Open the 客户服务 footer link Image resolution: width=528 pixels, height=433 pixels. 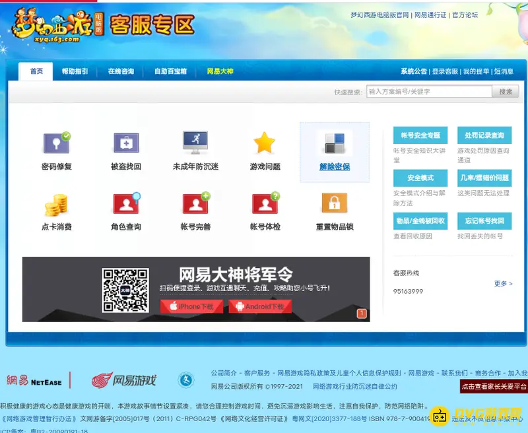click(257, 373)
